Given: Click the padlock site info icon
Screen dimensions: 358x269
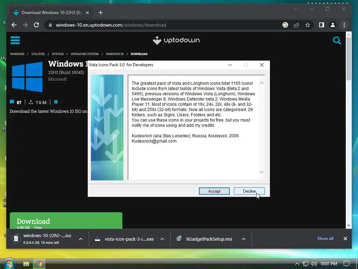Looking at the screenshot, I should [50, 25].
